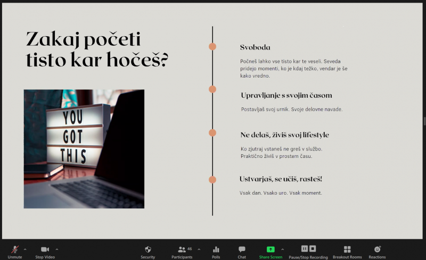Click green Share Screen button
The height and width of the screenshot is (260, 426).
click(x=271, y=252)
